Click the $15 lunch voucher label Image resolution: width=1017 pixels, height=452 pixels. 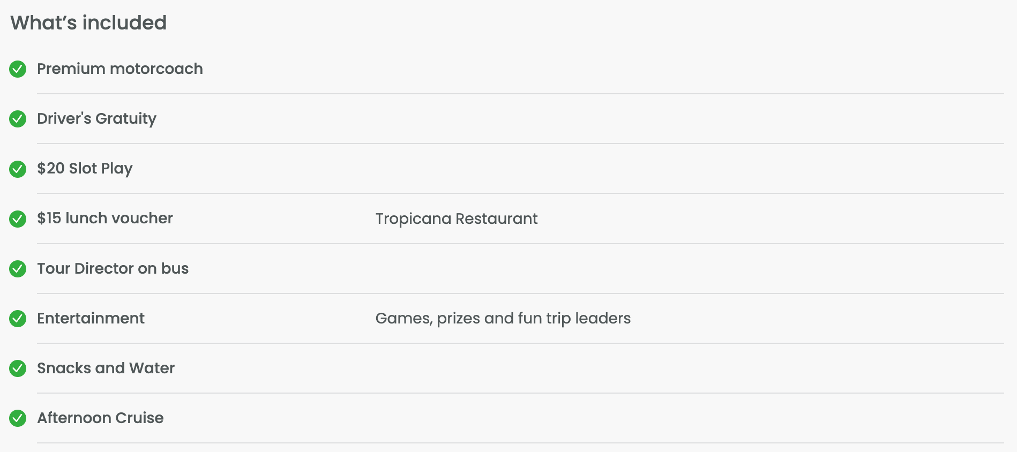click(105, 218)
